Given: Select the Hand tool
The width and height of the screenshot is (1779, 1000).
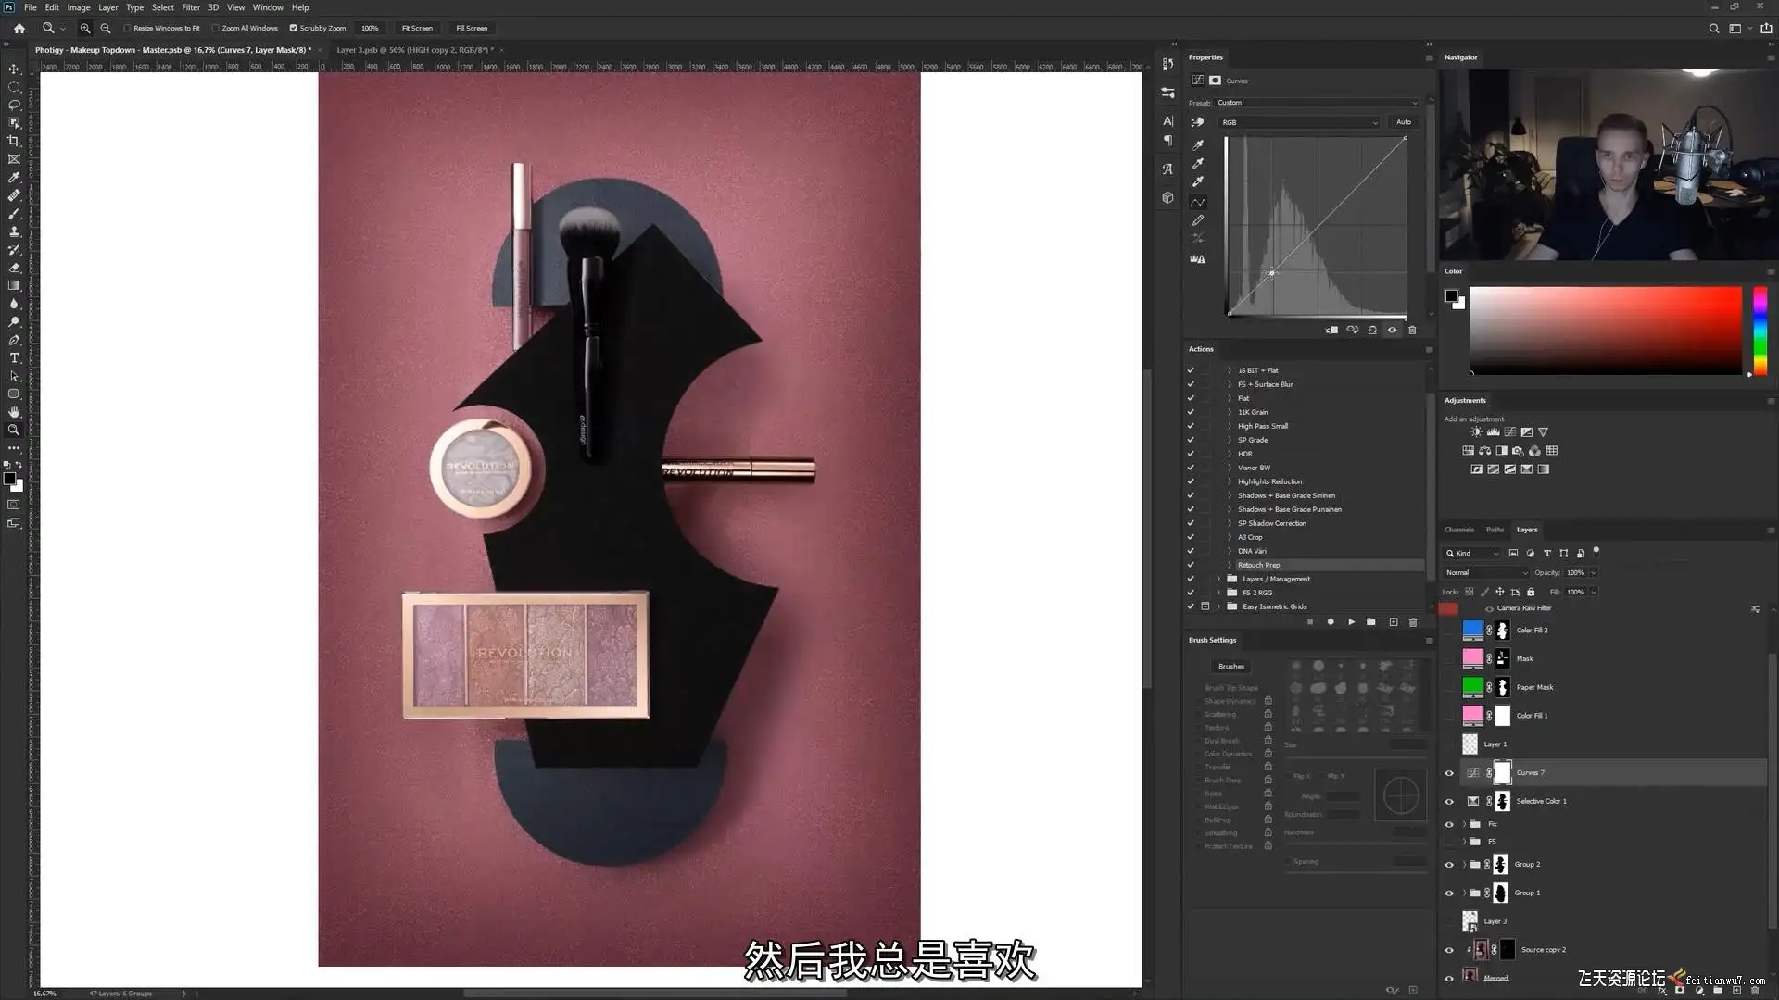Looking at the screenshot, I should click(x=14, y=412).
